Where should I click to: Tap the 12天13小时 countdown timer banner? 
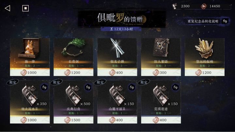click(121, 29)
